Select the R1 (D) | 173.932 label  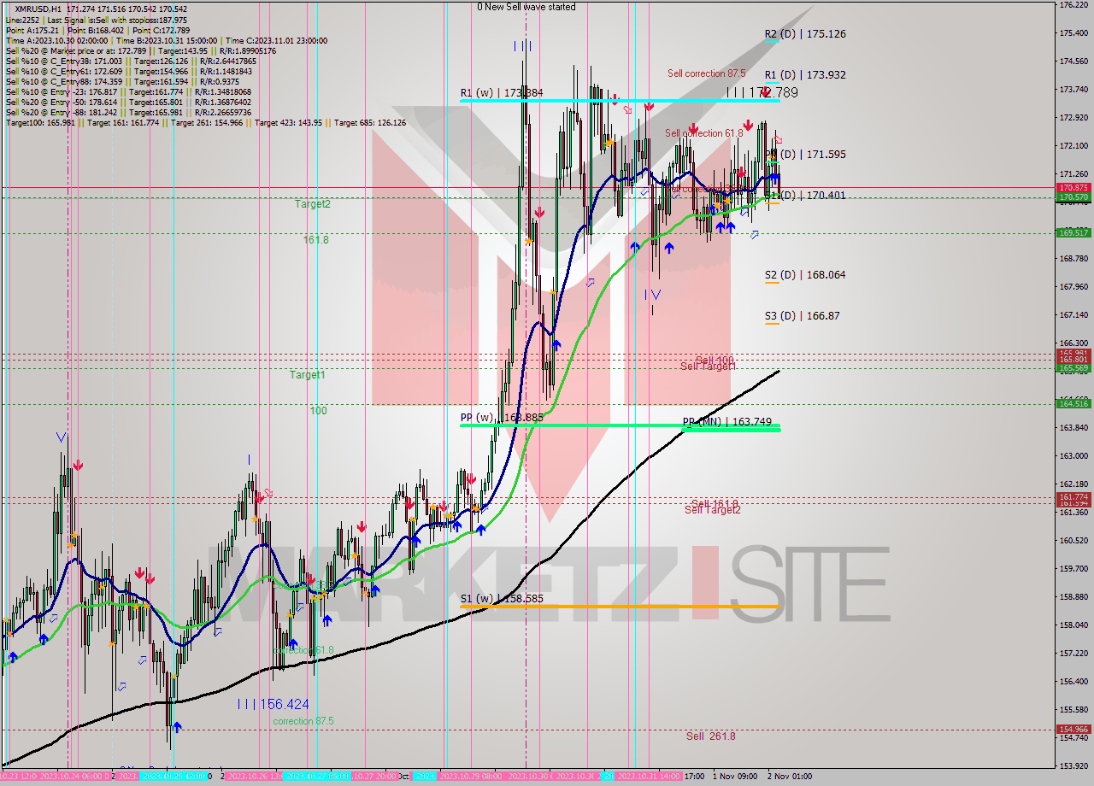(805, 75)
